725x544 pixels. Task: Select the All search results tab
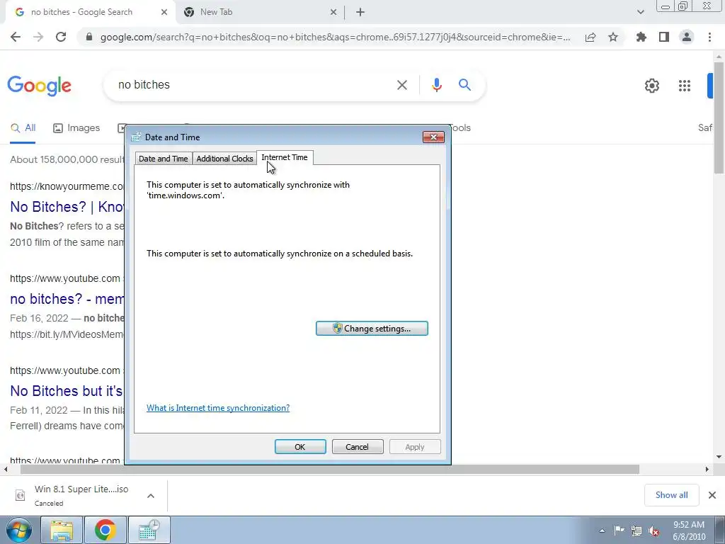(23, 128)
